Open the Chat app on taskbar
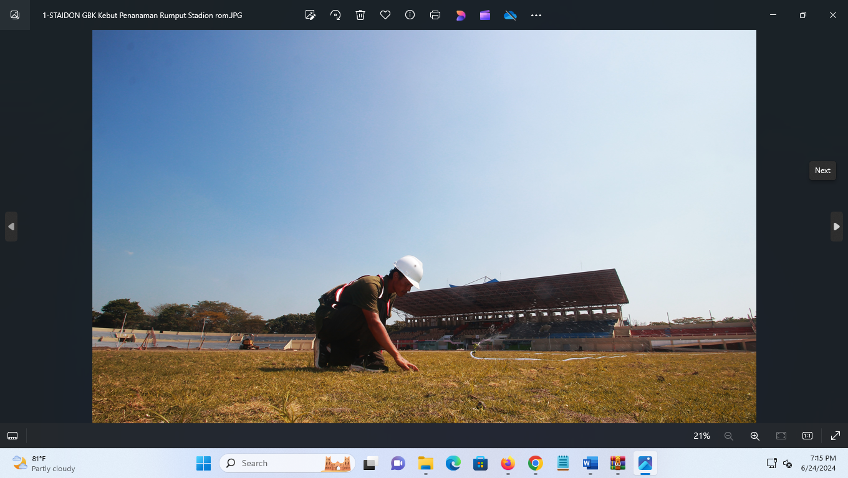This screenshot has height=478, width=848. 398,463
